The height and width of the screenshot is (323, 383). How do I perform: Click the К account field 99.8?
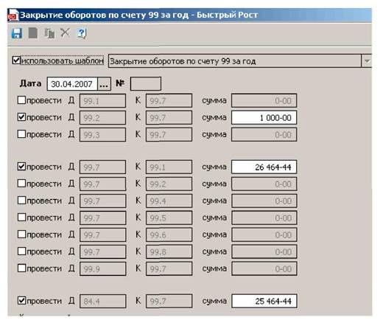click(169, 252)
